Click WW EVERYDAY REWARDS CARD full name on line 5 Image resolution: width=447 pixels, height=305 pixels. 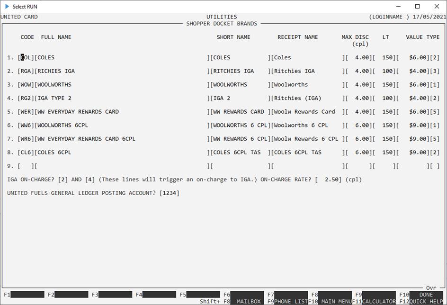(122, 112)
